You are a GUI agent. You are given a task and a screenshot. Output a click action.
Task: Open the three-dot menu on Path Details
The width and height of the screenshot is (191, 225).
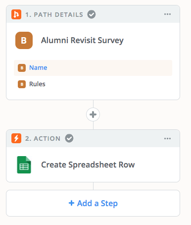167,14
